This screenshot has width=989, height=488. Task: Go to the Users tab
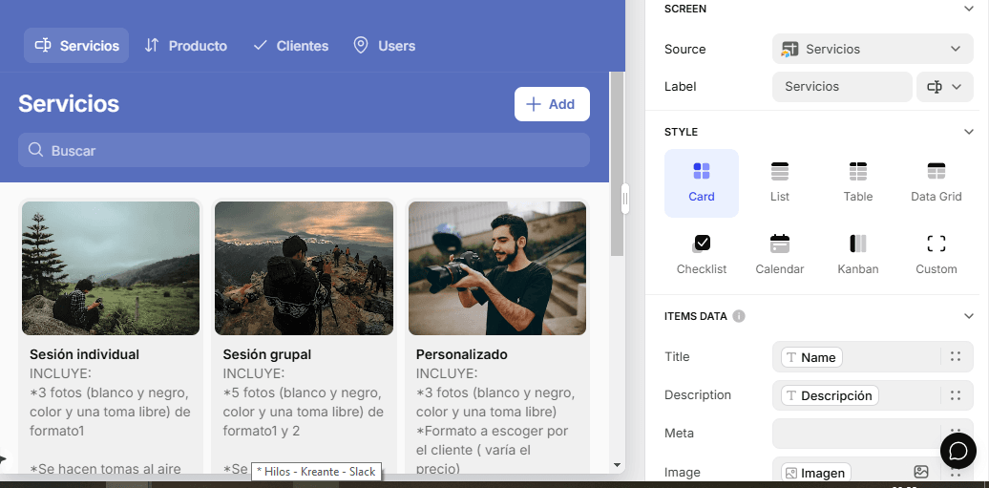click(384, 46)
